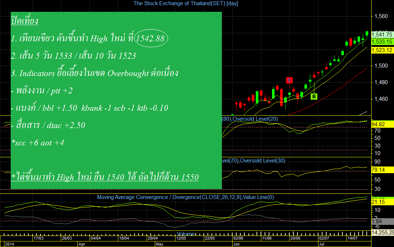Screen dimensions: 394x247
Task: Click the Jul month label
Action: pyautogui.click(x=321, y=244)
